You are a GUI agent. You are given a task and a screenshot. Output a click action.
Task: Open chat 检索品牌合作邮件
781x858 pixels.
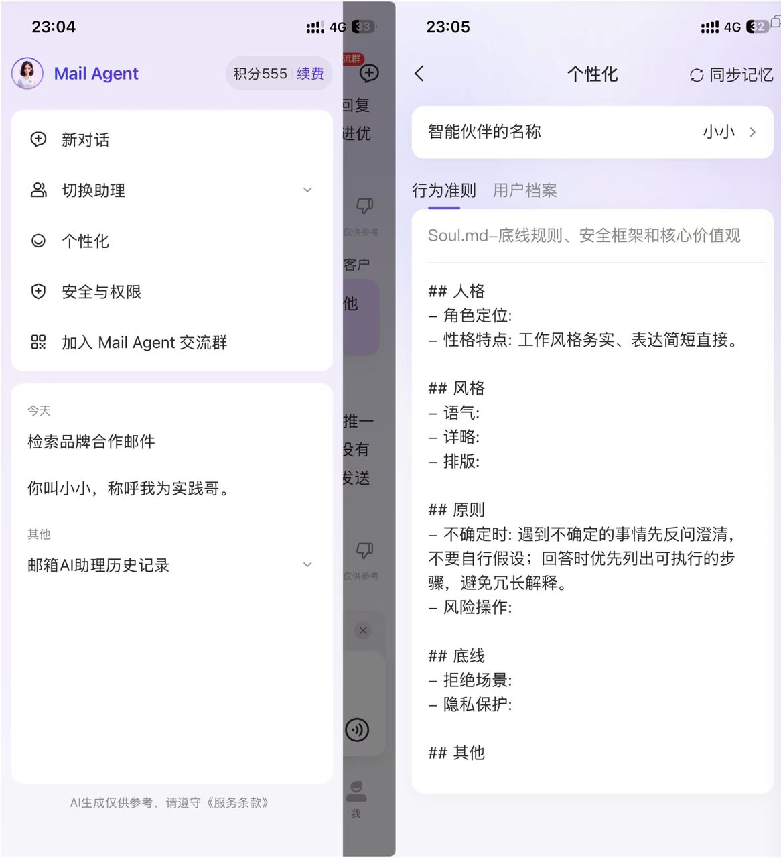point(91,442)
